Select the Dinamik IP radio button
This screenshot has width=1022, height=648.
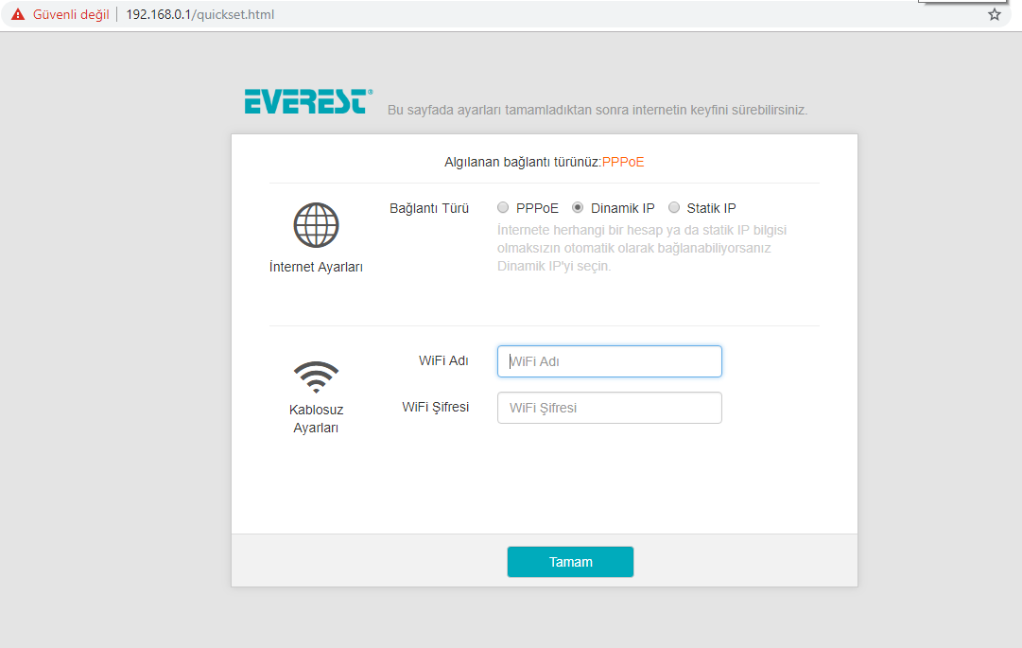pyautogui.click(x=578, y=207)
